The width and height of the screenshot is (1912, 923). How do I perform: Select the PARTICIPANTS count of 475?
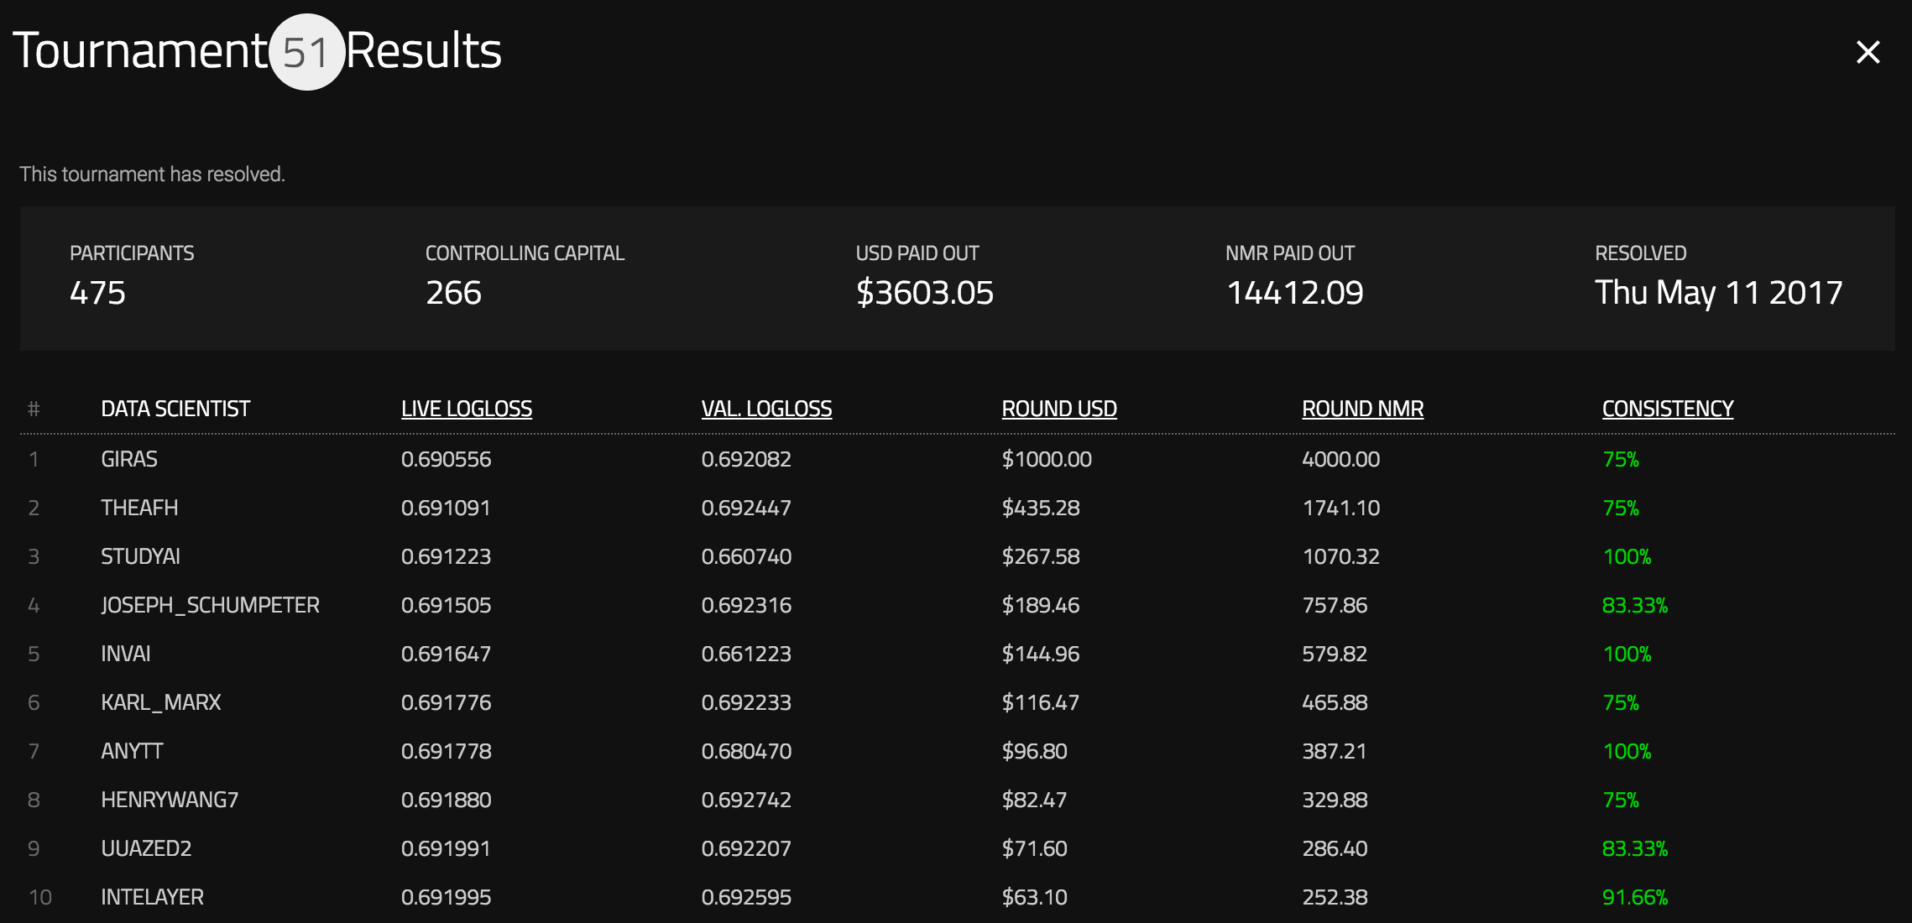[x=98, y=293]
